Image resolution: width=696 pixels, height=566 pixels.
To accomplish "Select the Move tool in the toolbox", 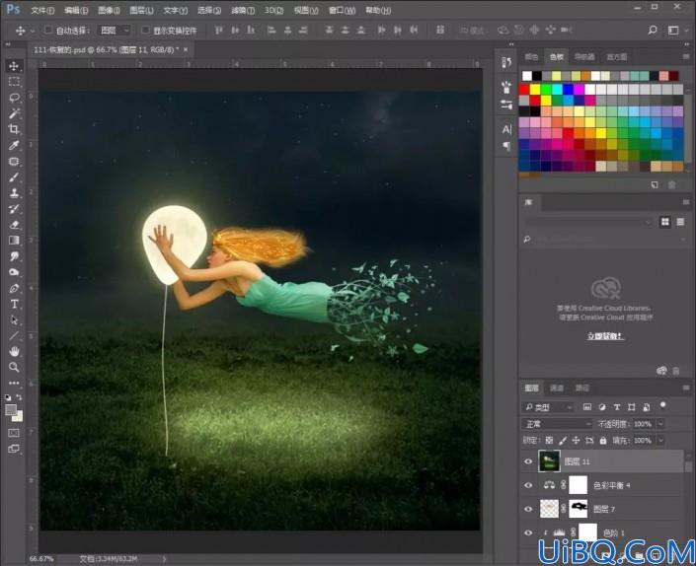I will [x=14, y=66].
